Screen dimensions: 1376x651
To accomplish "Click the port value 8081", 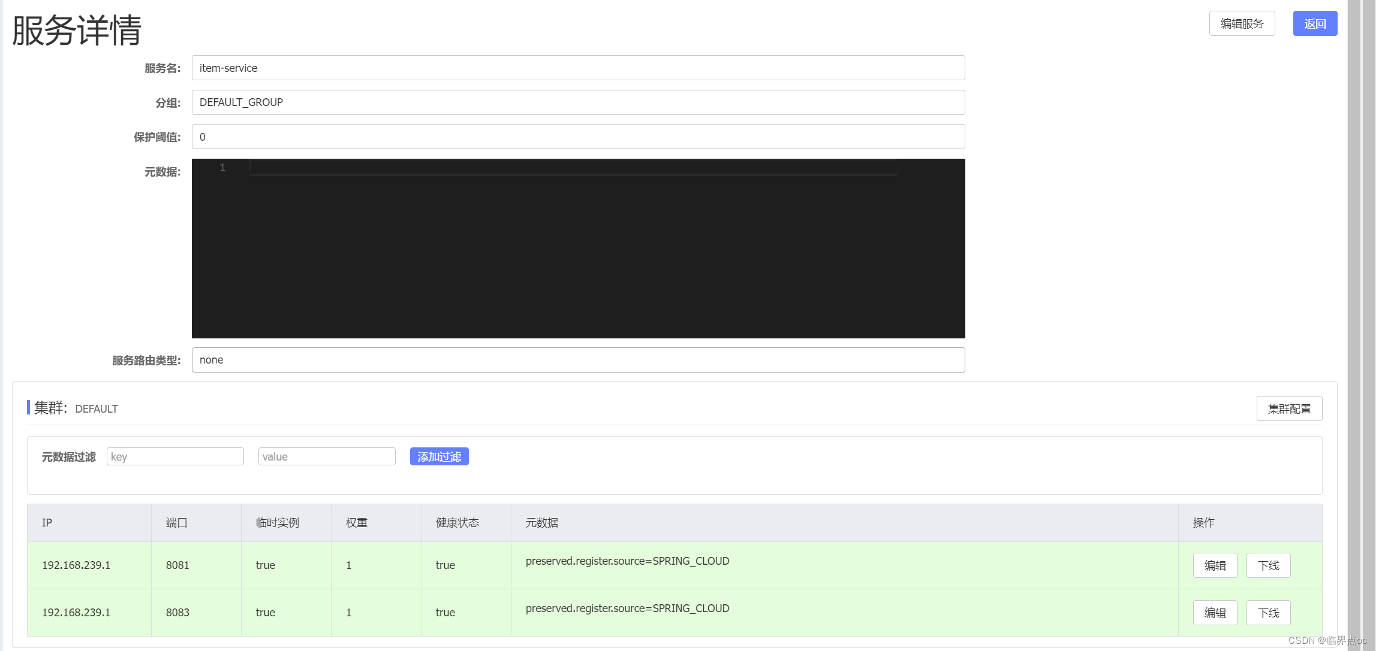I will [x=177, y=565].
